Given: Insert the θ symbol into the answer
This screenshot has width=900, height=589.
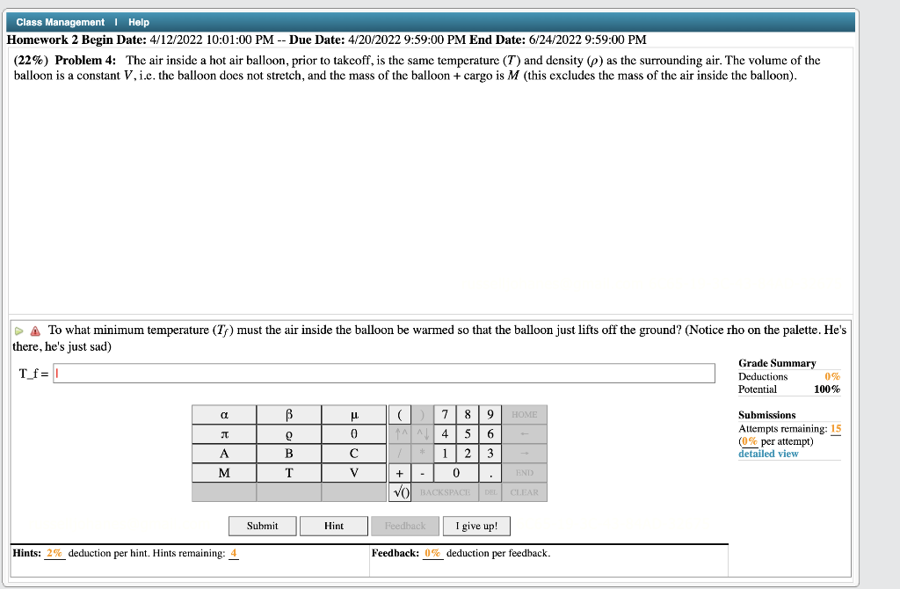Looking at the screenshot, I should pyautogui.click(x=354, y=433).
